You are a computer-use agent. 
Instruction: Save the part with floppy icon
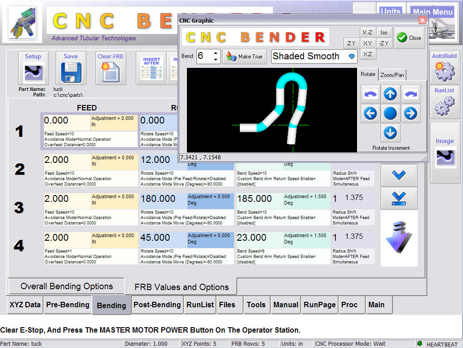(71, 68)
